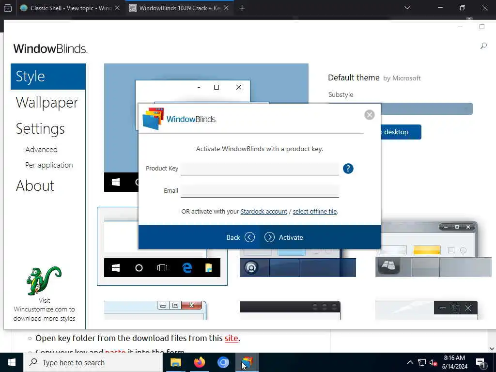Show hidden system tray icons
Viewport: 496px width, 372px height.
pos(410,362)
